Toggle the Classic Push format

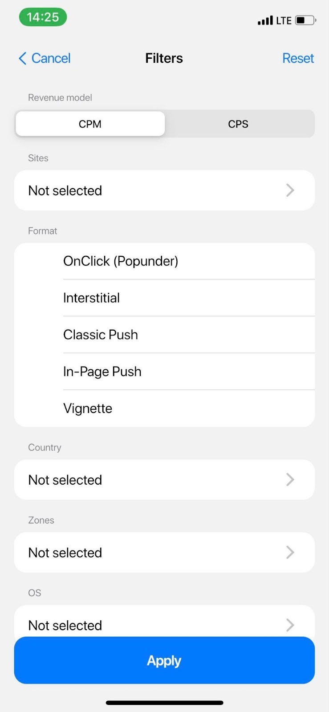[x=101, y=335]
